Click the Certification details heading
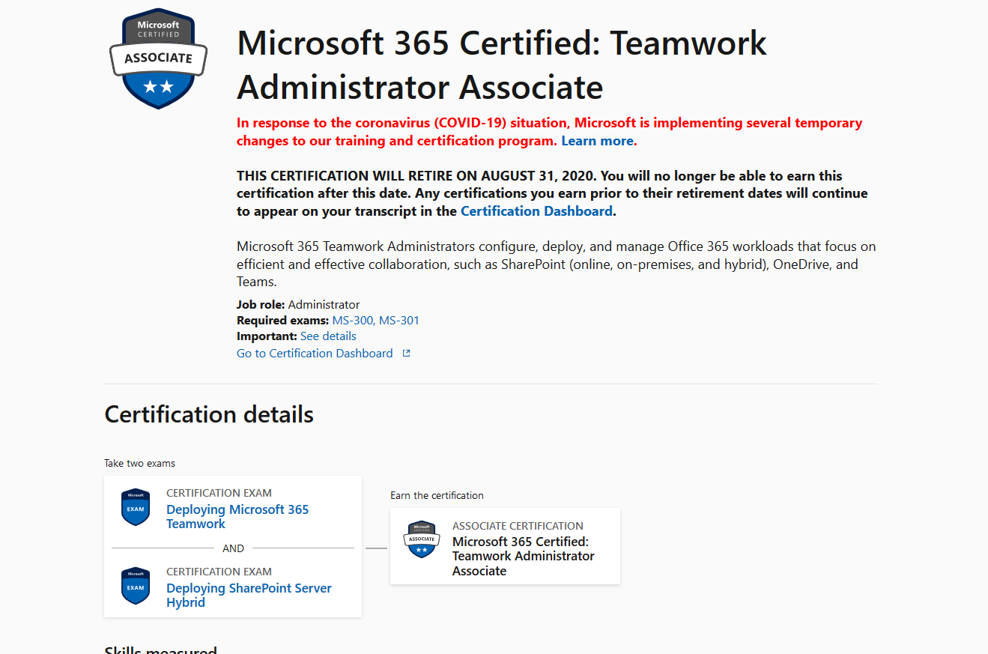988x654 pixels. tap(209, 414)
